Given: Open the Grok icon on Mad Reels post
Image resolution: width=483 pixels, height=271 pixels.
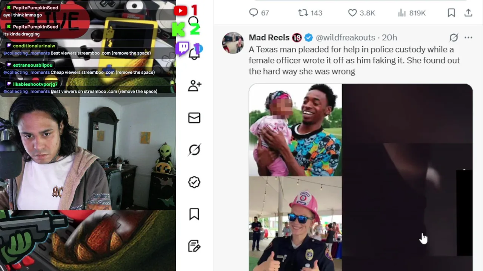Looking at the screenshot, I should 454,38.
